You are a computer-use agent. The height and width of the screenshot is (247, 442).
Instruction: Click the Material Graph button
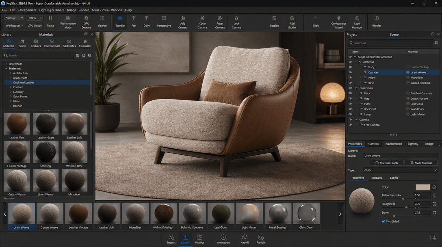click(386, 163)
